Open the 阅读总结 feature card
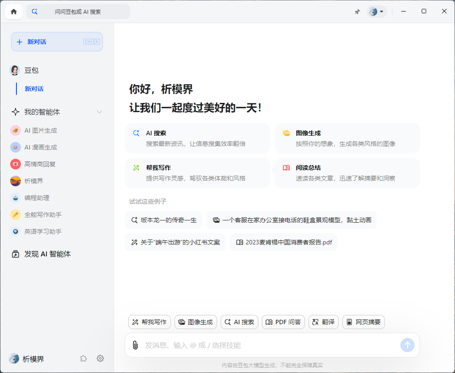This screenshot has height=373, width=455. [x=347, y=173]
